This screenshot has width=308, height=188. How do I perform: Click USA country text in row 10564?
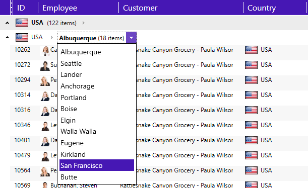tap(266, 170)
